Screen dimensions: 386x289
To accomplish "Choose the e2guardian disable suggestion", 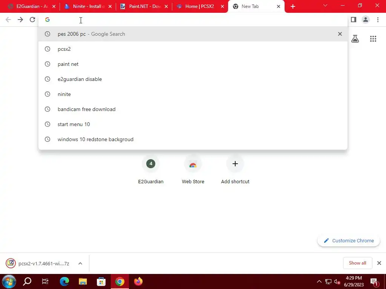I will [193, 79].
